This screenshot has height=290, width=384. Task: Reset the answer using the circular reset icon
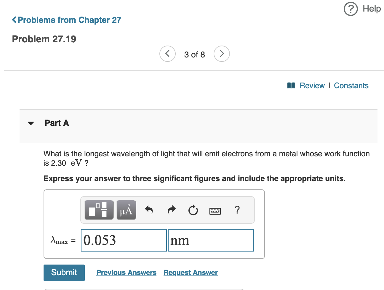pos(193,210)
